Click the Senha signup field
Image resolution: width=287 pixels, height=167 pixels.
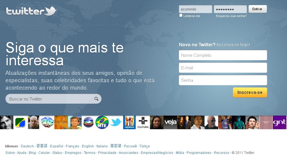click(x=223, y=80)
